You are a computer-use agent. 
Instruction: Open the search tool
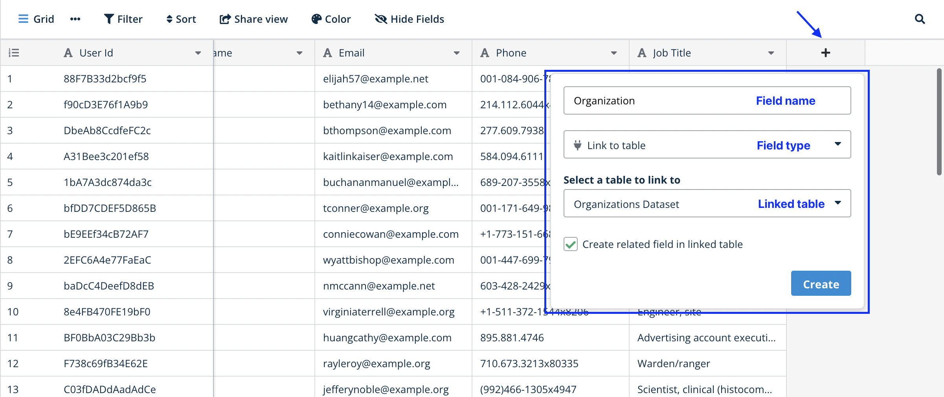tap(920, 19)
